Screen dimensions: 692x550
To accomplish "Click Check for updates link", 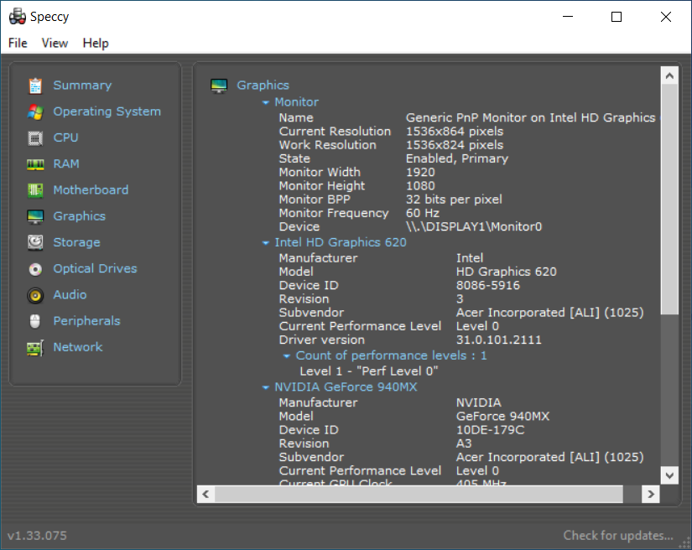I will click(x=618, y=536).
